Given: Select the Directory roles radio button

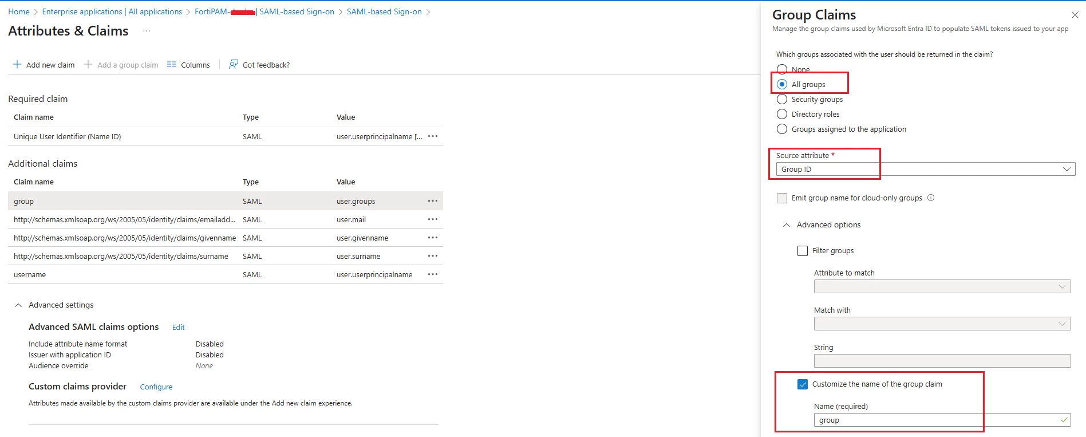Looking at the screenshot, I should point(782,114).
